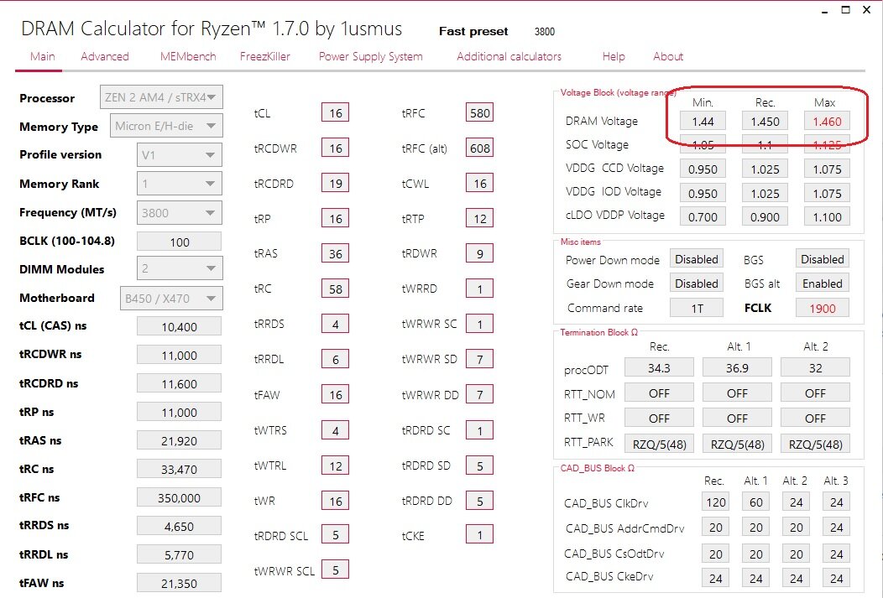Viewport: 883px width, 598px height.
Task: Expand the Frequency (MT/s) dropdown
Action: tap(179, 213)
